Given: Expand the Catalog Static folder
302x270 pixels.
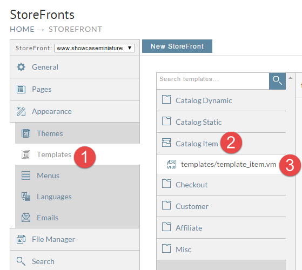Looking at the screenshot, I should (x=221, y=122).
